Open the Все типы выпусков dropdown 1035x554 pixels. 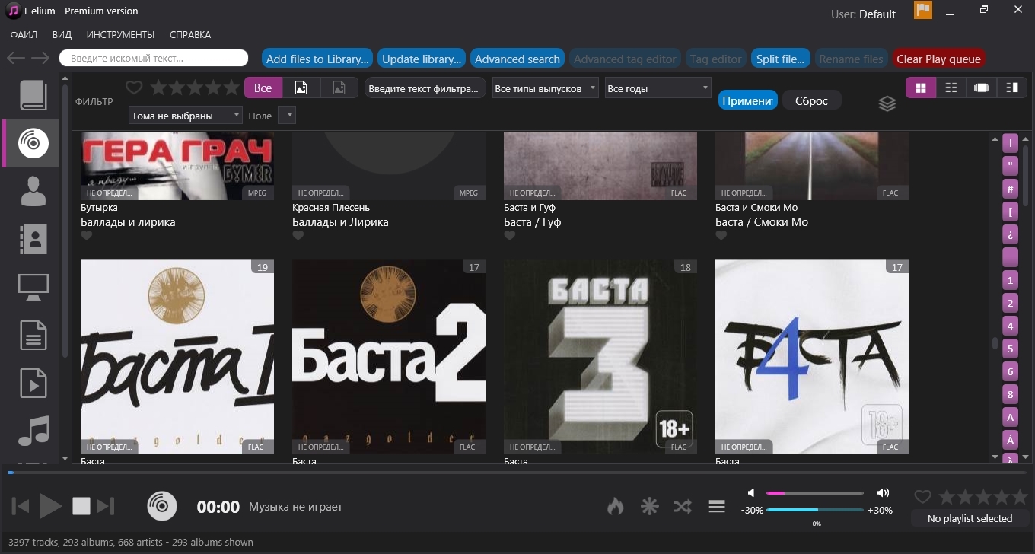pos(545,88)
